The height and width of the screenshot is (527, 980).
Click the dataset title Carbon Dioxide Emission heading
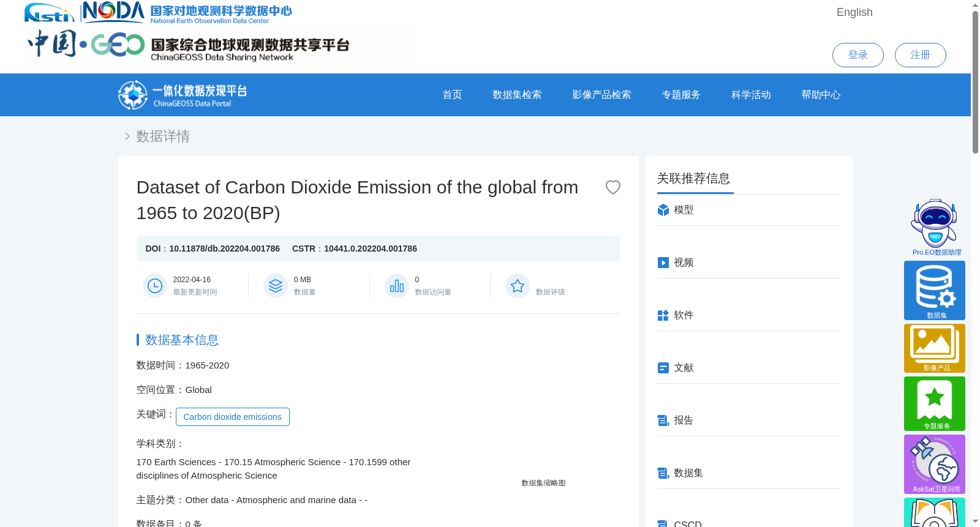tap(357, 200)
